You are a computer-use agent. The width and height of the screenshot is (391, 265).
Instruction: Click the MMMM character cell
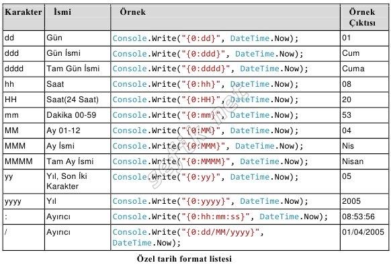tap(24, 161)
